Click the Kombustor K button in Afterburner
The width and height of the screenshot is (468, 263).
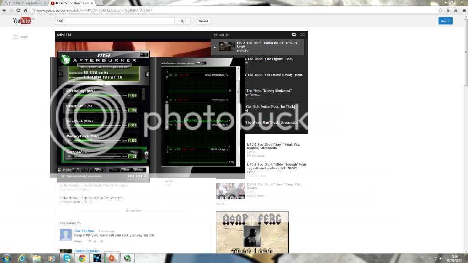pyautogui.click(x=60, y=74)
